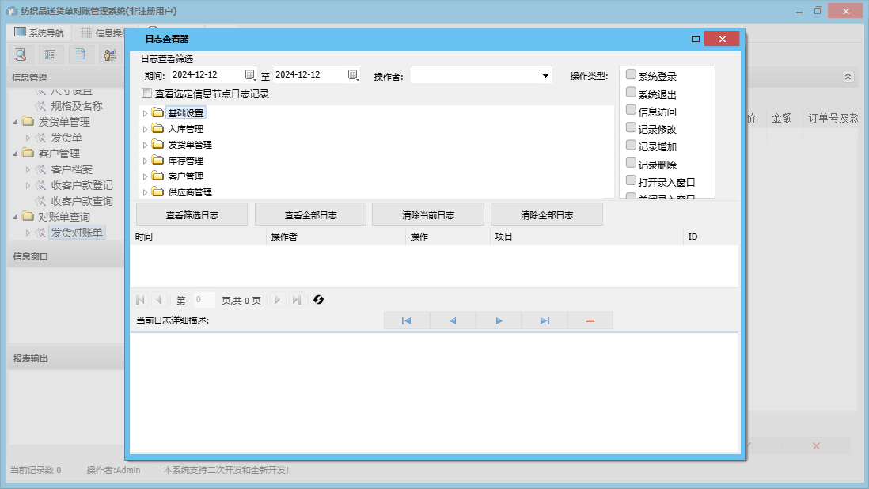
Task: Click the start date field 2024-12-12
Action: (207, 74)
